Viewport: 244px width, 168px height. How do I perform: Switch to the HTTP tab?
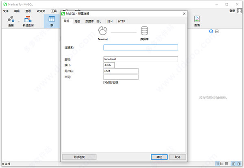[x=122, y=21]
